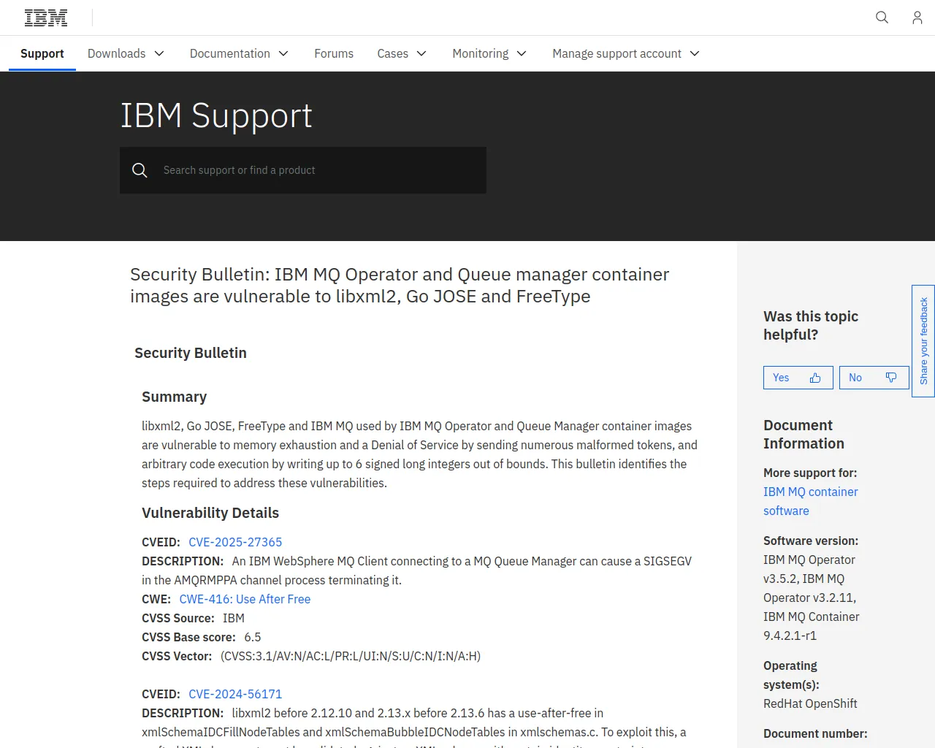Click the Vulnerability Details heading
The height and width of the screenshot is (748, 935).
pos(210,513)
